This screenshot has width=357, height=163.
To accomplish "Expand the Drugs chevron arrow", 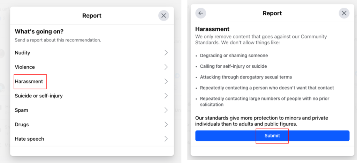I will [x=166, y=124].
